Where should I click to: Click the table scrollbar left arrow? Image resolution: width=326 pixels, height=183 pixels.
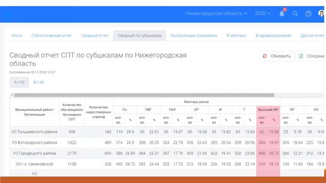(12, 95)
